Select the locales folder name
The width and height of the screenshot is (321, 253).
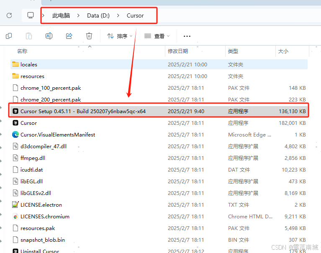(29, 65)
